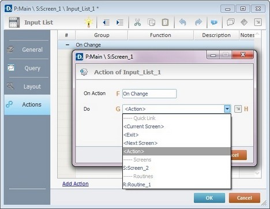Screen dimensions: 270x209
Task: Click the speech bubble comments icon
Action: 230,23
